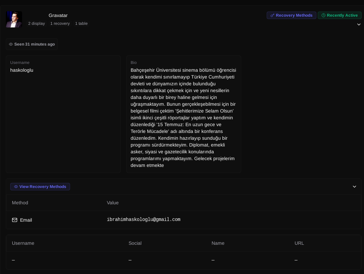Open the Recovery Methods badge at top
Viewport: 364px width, 274px height.
[x=292, y=15]
